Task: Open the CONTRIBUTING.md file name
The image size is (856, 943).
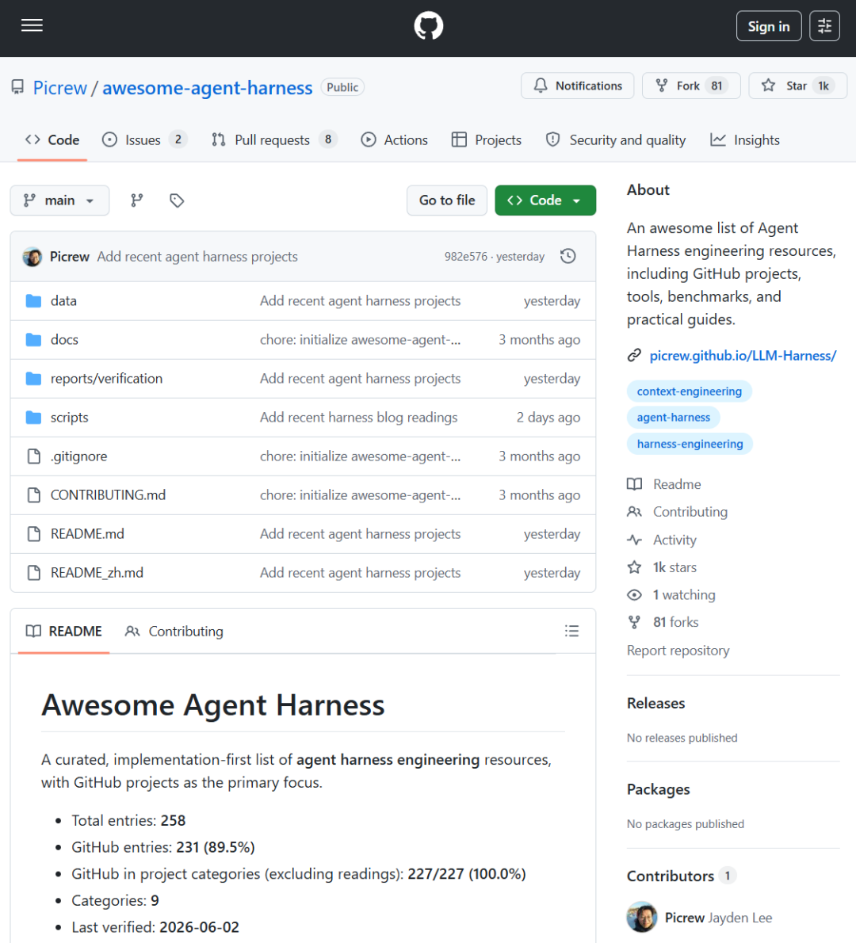Action: (x=109, y=495)
